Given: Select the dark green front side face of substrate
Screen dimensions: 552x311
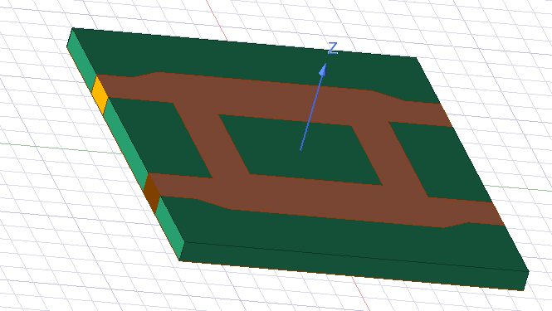Looking at the screenshot, I should pyautogui.click(x=354, y=265).
